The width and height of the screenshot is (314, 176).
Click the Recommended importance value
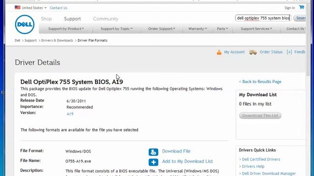pyautogui.click(x=79, y=107)
